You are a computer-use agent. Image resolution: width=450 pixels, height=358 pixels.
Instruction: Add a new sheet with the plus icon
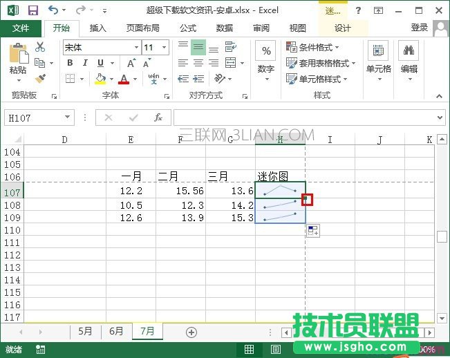pos(191,332)
